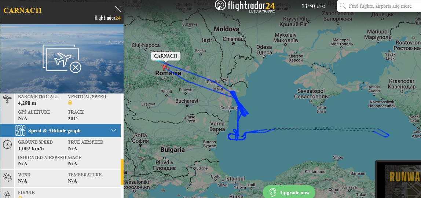Close the CARNAC11 flight details panel
The image size is (421, 198).
[118, 9]
